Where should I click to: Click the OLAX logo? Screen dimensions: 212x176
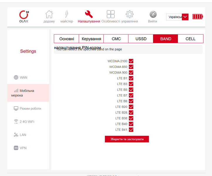point(24,16)
